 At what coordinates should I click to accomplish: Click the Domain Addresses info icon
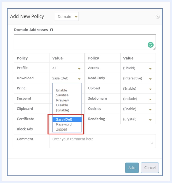point(52,30)
